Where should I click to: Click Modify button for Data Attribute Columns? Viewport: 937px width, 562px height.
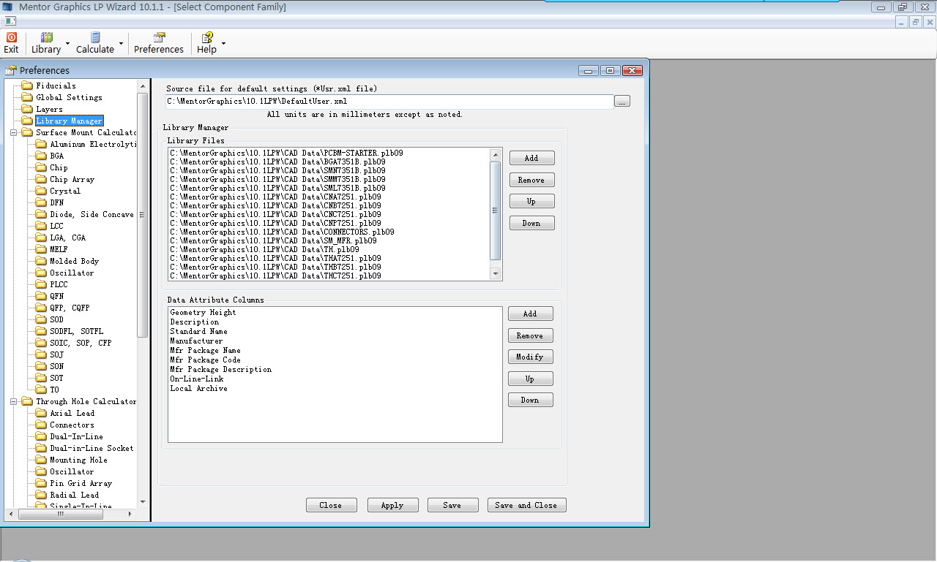530,357
